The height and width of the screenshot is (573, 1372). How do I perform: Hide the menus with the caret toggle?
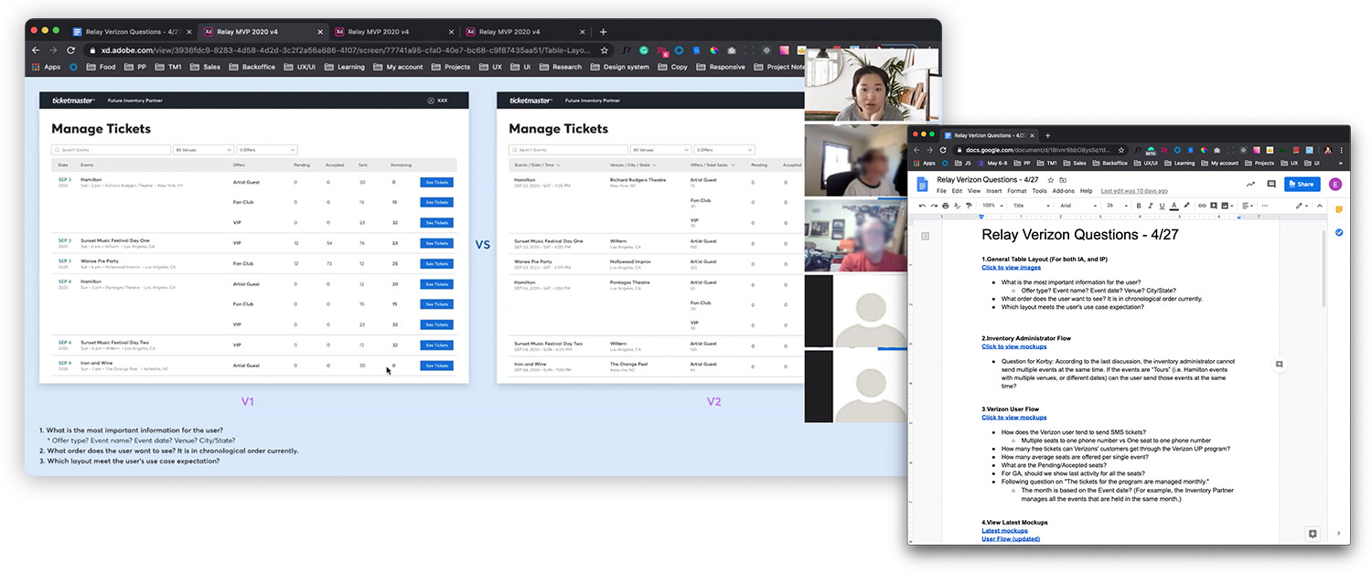(1318, 206)
